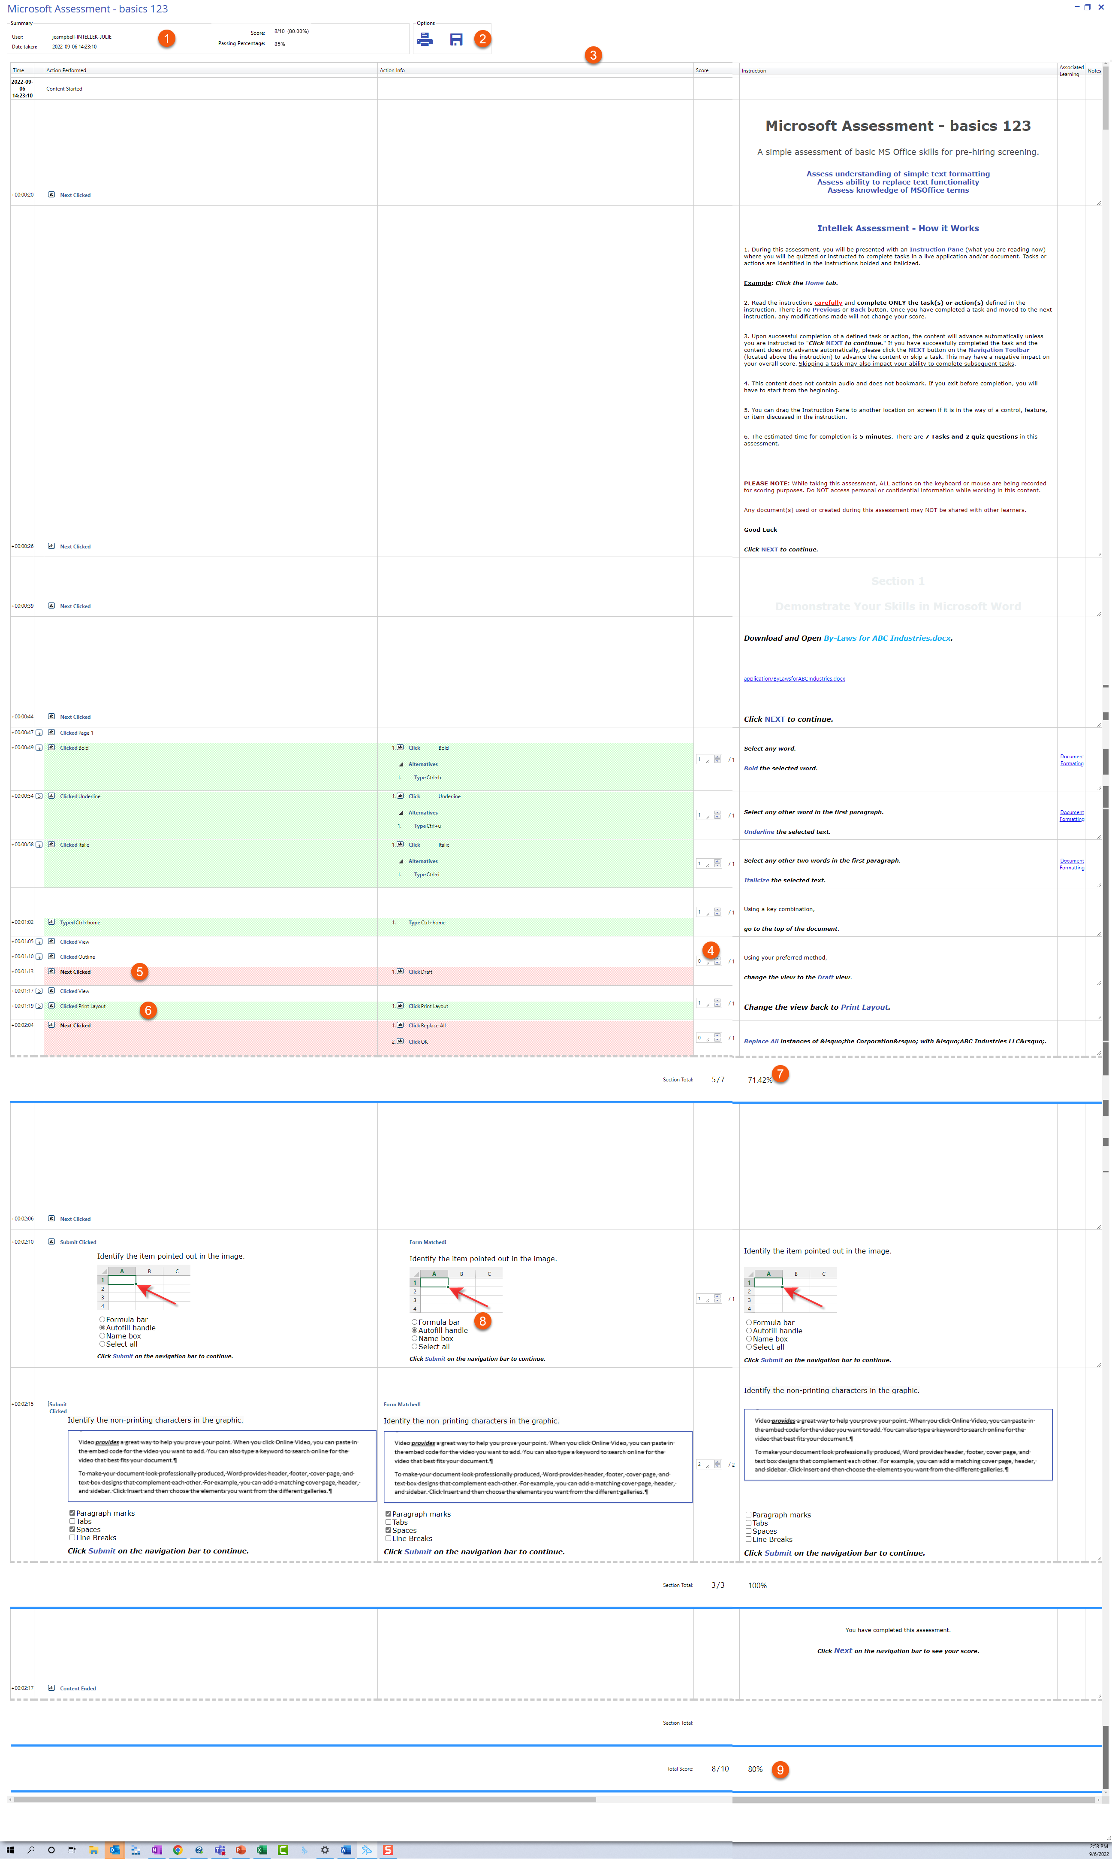Screen dimensions: 1112x1859
Task: Open Excel from the taskbar
Action: pos(262,1850)
